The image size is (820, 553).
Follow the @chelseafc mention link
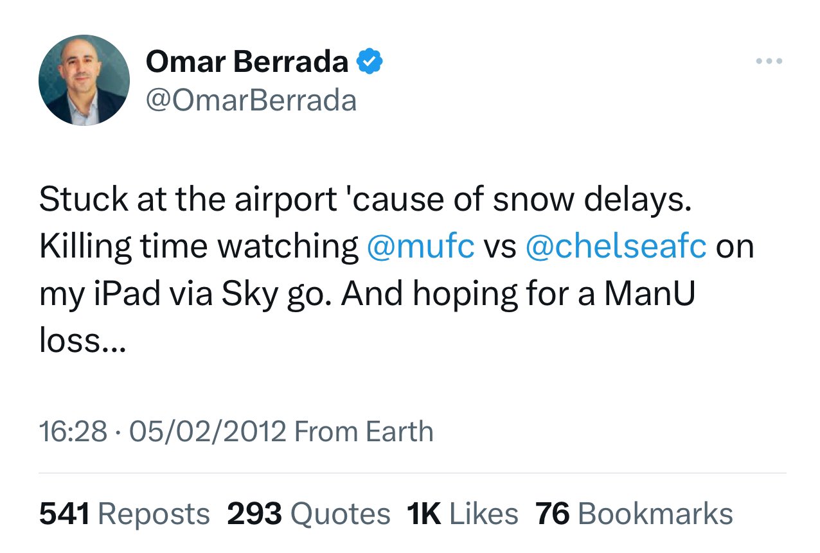point(616,247)
